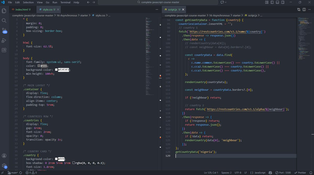Expand 16-Asynchronous breadcrumb in left editor
The height and width of the screenshot is (175, 314).
pyautogui.click(x=67, y=15)
